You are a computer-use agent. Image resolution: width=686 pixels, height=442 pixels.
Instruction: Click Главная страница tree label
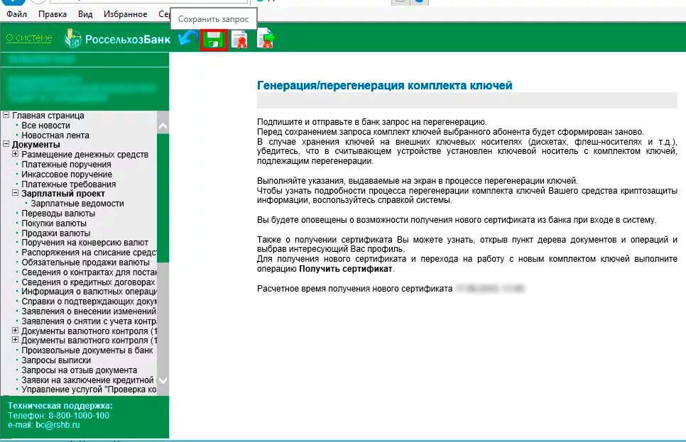[x=48, y=116]
